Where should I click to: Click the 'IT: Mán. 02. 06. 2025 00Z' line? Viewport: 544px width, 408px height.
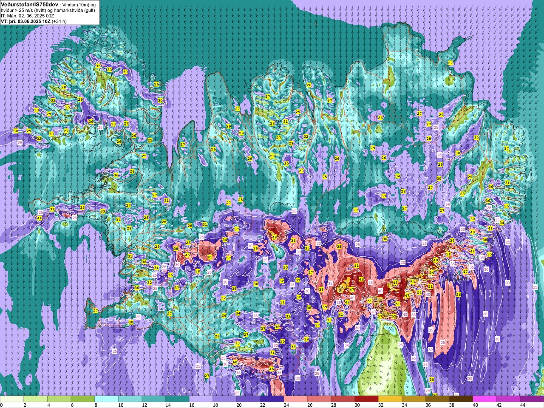[28, 15]
